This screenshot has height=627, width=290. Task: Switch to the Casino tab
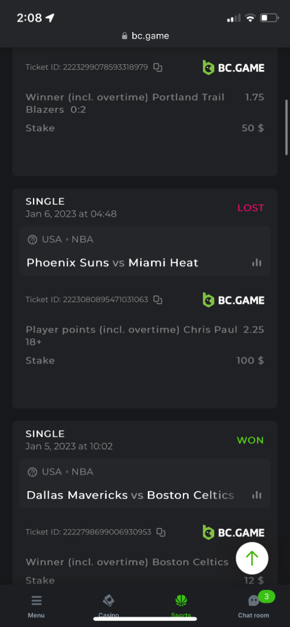(109, 606)
